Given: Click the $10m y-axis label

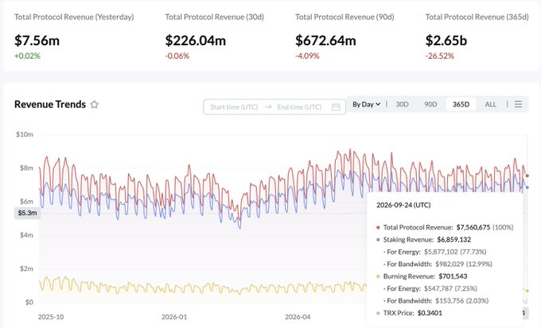Looking at the screenshot, I should [25, 134].
